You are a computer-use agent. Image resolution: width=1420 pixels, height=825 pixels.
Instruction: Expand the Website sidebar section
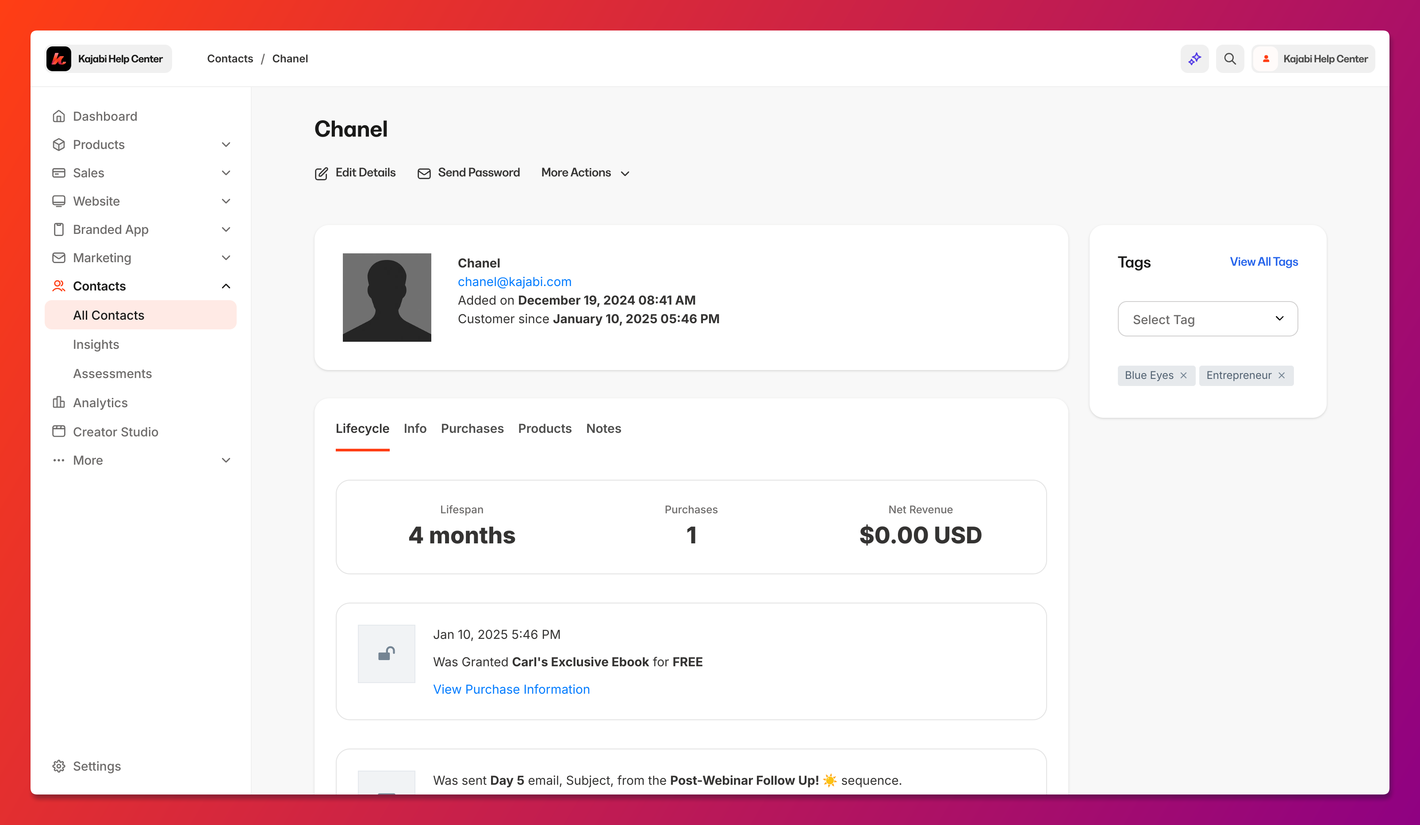click(226, 201)
